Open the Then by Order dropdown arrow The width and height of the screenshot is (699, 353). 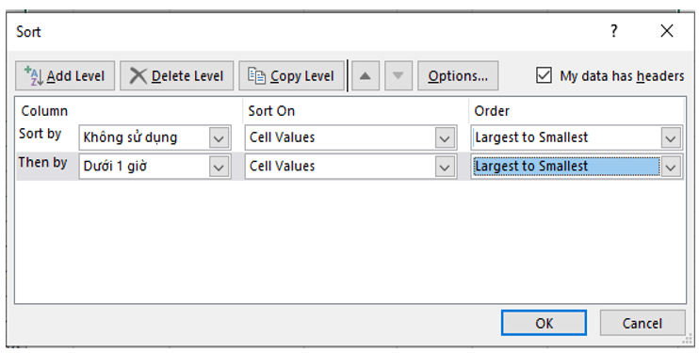[x=671, y=167]
